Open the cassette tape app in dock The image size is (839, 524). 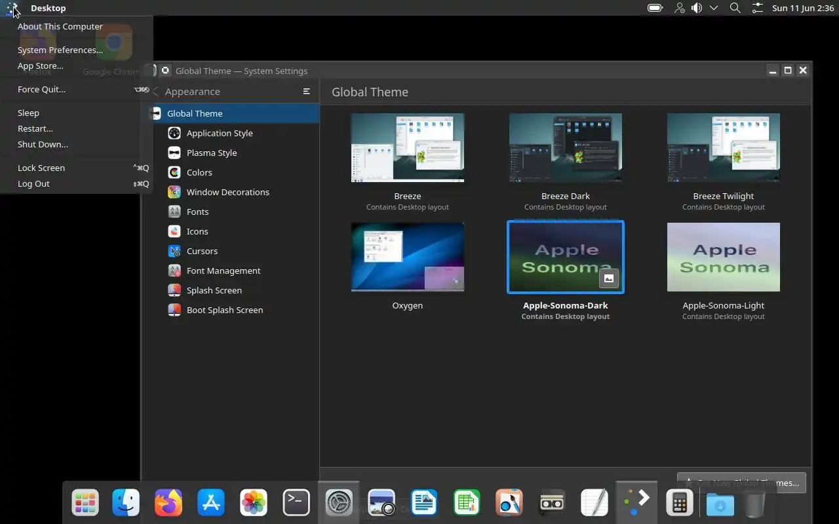coord(552,503)
